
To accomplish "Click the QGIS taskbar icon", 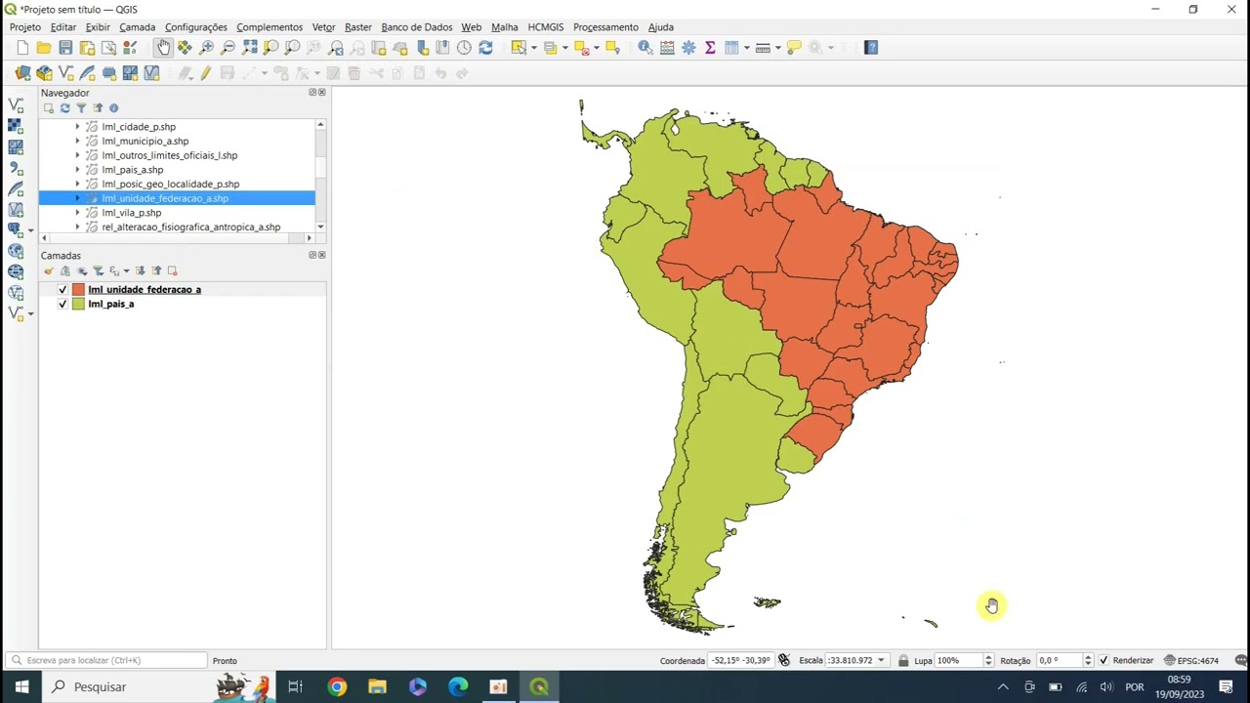I will click(539, 687).
